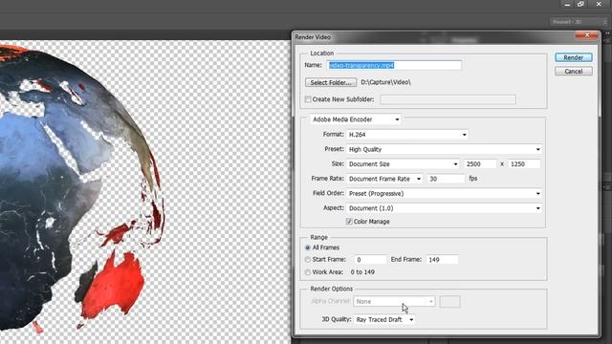Viewport: 612px width, 344px height.
Task: Open the Adobe Media Encoder dropdown
Action: tap(356, 119)
